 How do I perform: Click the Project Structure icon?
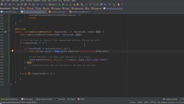109,5
